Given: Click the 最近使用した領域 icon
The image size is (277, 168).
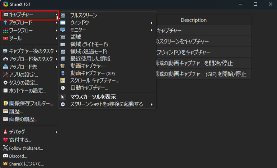Looking at the screenshot, I should (63, 59).
